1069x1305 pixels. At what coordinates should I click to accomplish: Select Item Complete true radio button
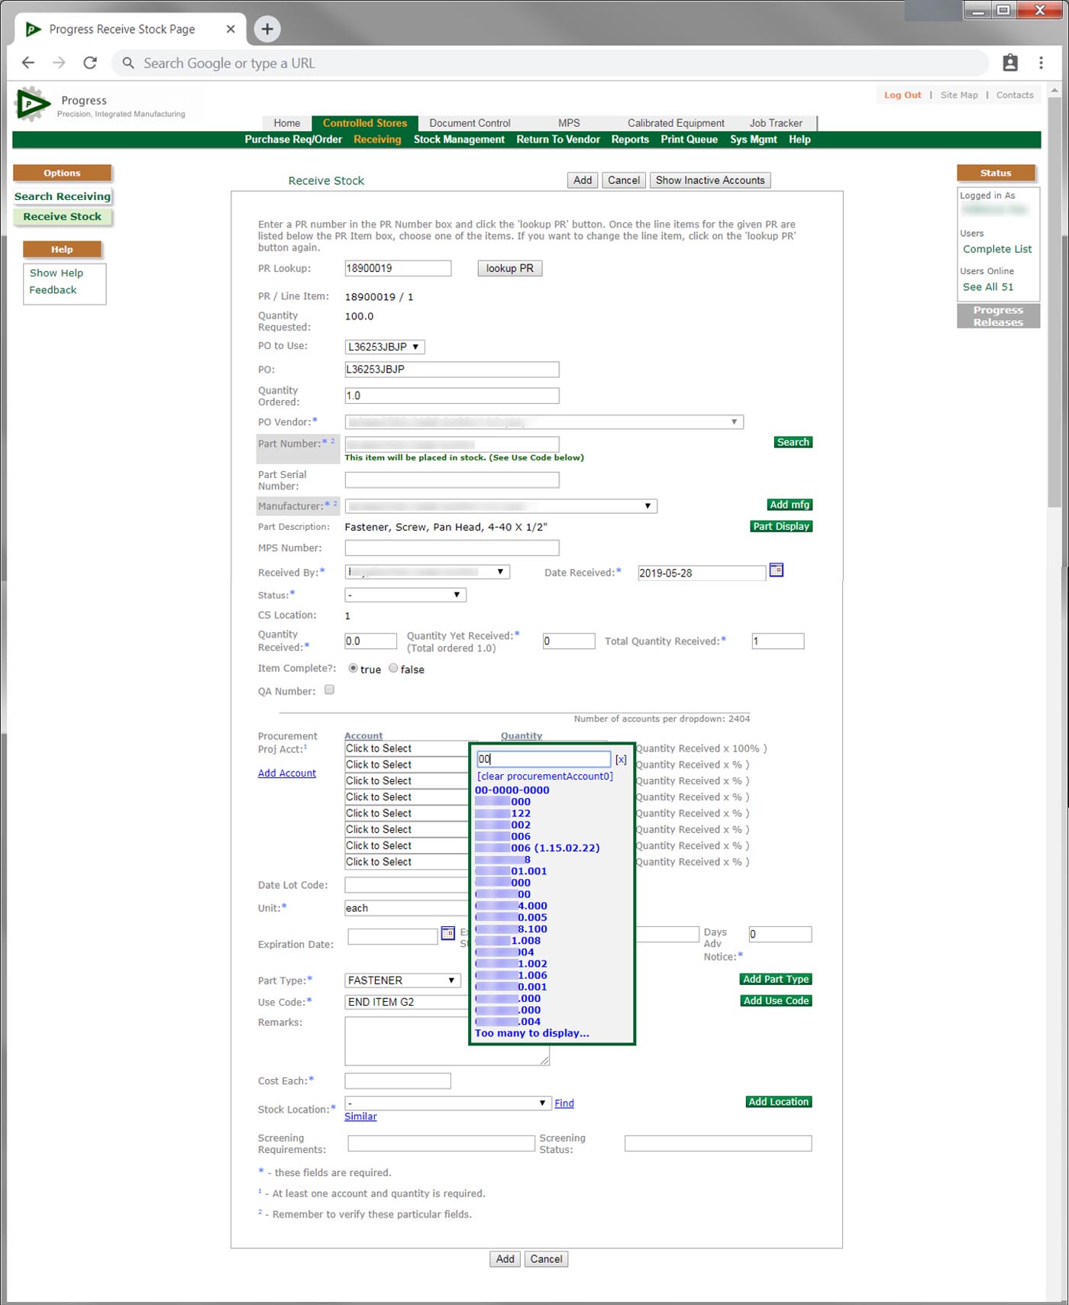click(x=353, y=668)
